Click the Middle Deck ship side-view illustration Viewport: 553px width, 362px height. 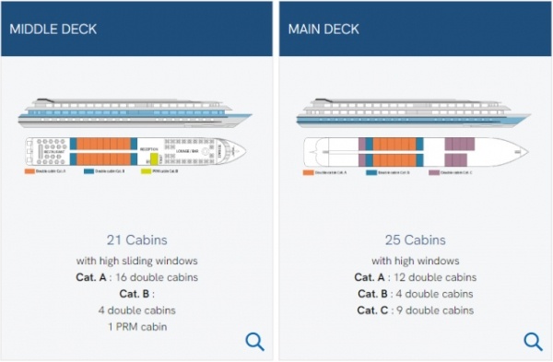tap(135, 112)
